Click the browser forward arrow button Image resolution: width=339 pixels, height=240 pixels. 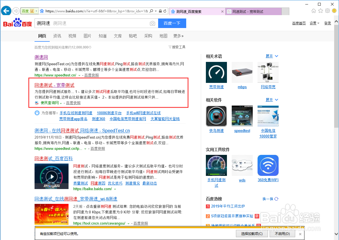pyautogui.click(x=16, y=11)
